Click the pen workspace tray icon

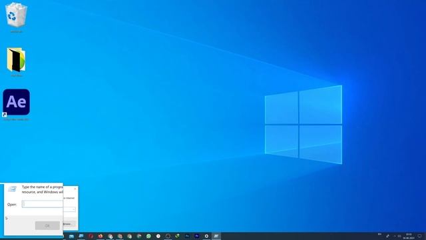click(x=387, y=236)
